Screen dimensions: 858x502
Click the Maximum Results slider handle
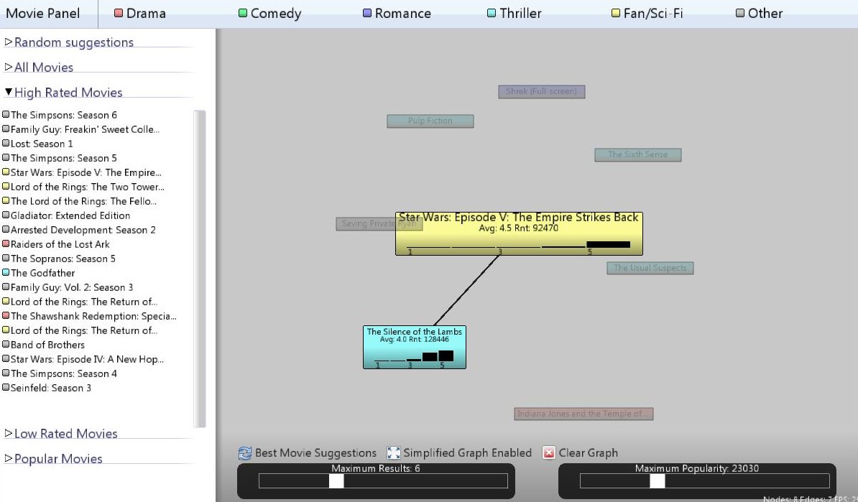pos(336,480)
